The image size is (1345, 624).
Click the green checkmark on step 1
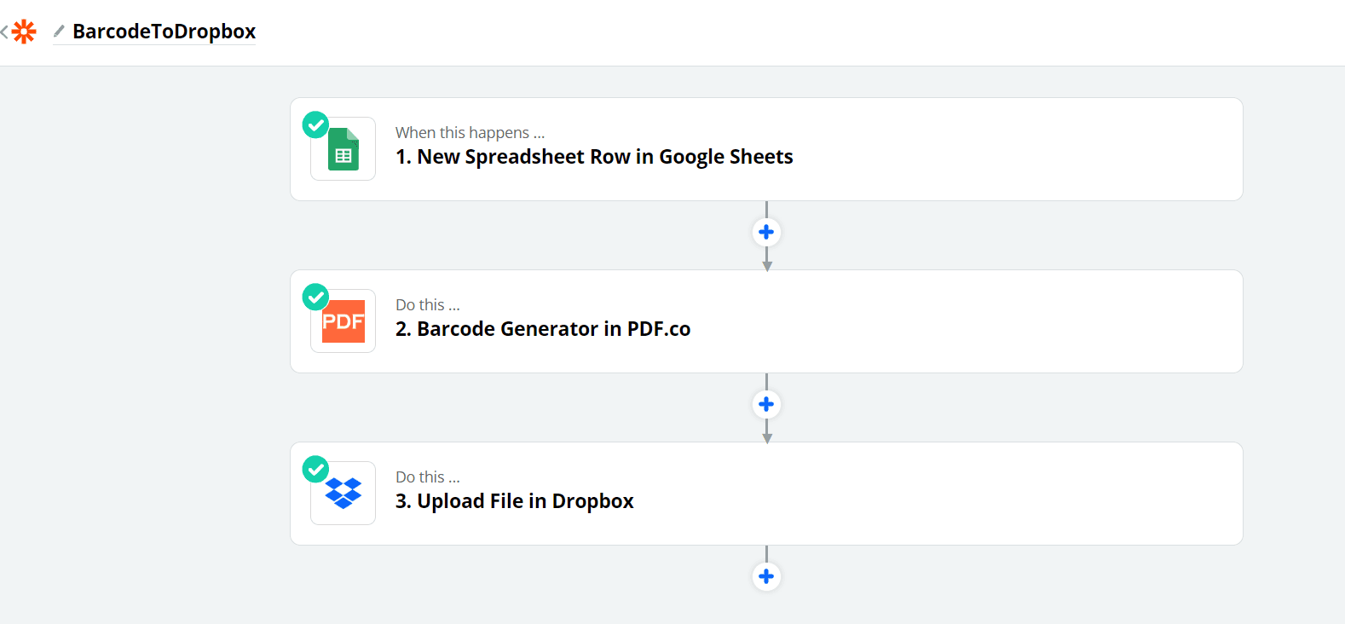(x=316, y=124)
